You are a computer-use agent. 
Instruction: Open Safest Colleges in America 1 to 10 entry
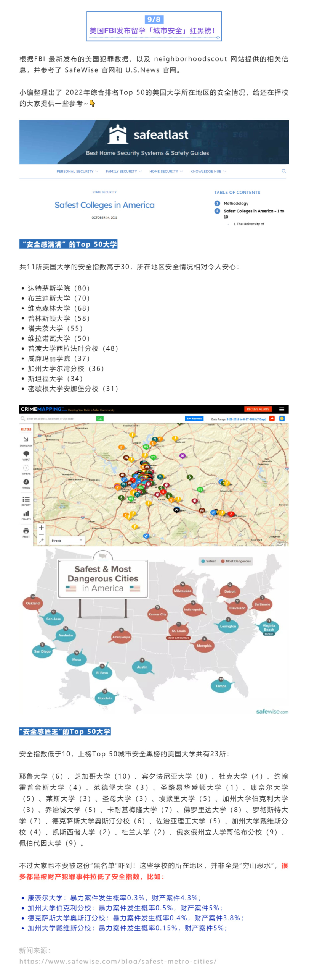[253, 214]
